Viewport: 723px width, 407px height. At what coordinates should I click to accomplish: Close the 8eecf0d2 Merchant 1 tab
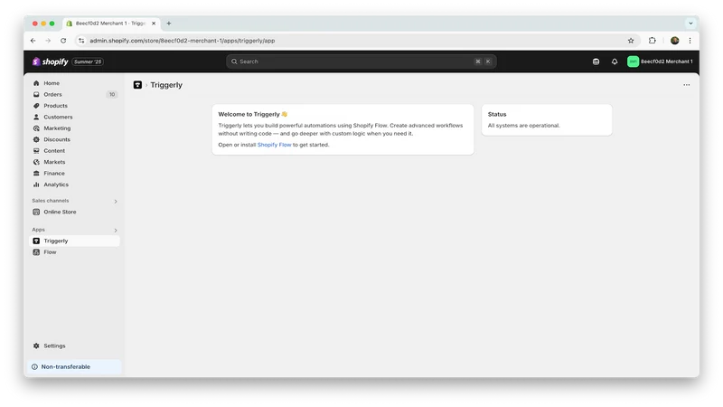click(x=154, y=24)
